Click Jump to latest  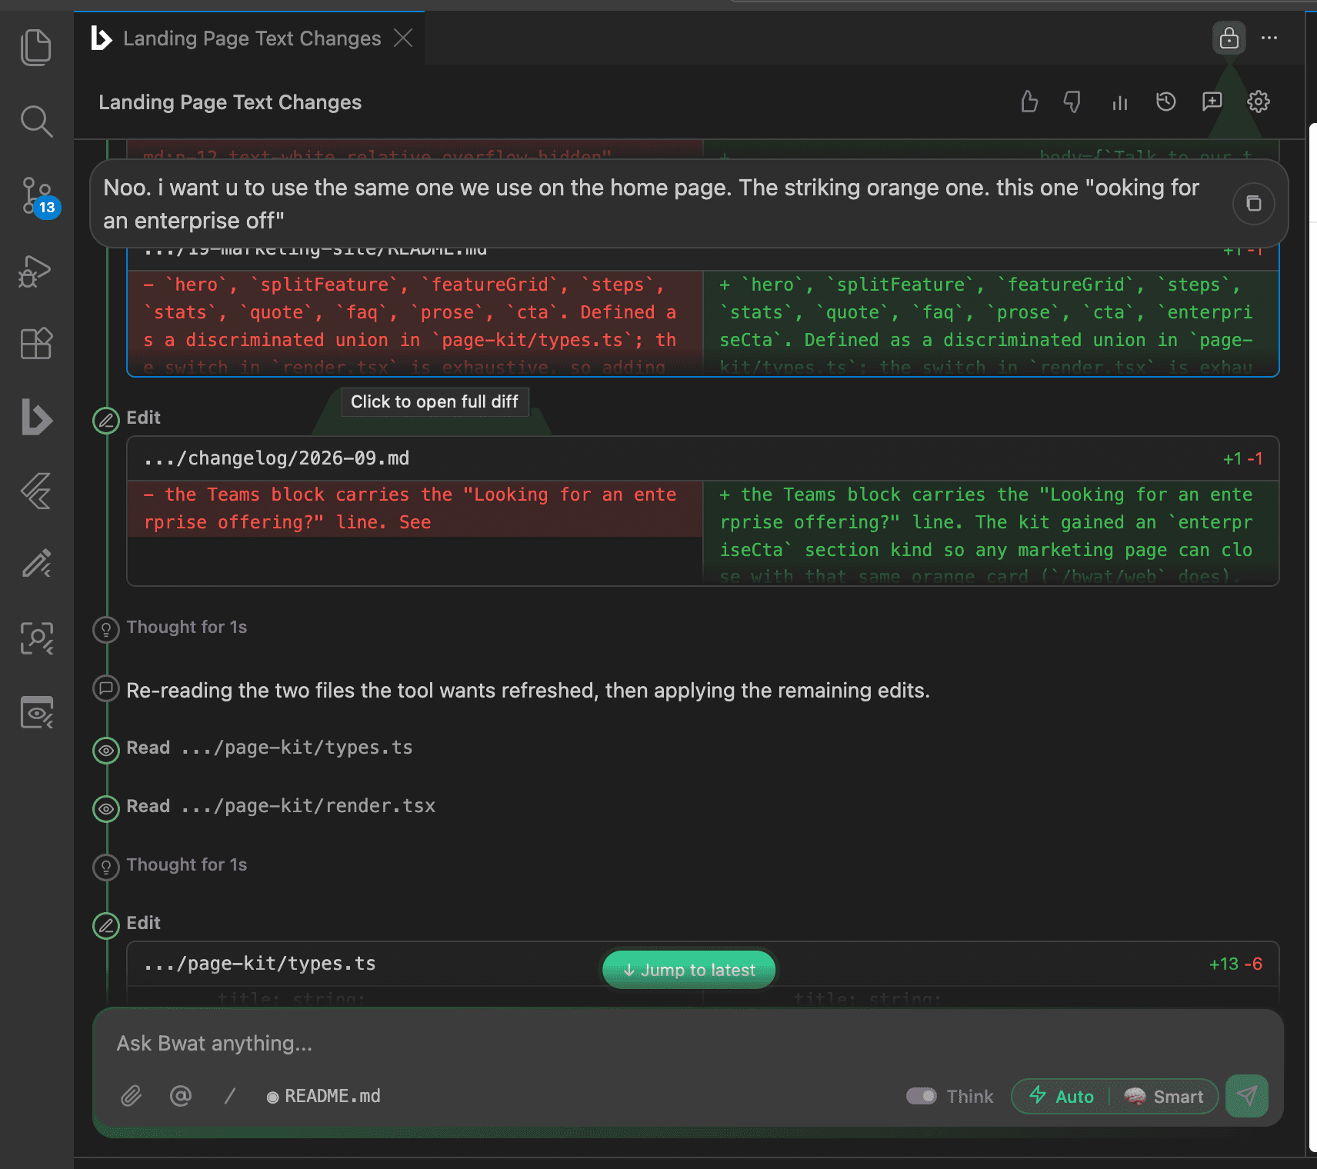689,970
